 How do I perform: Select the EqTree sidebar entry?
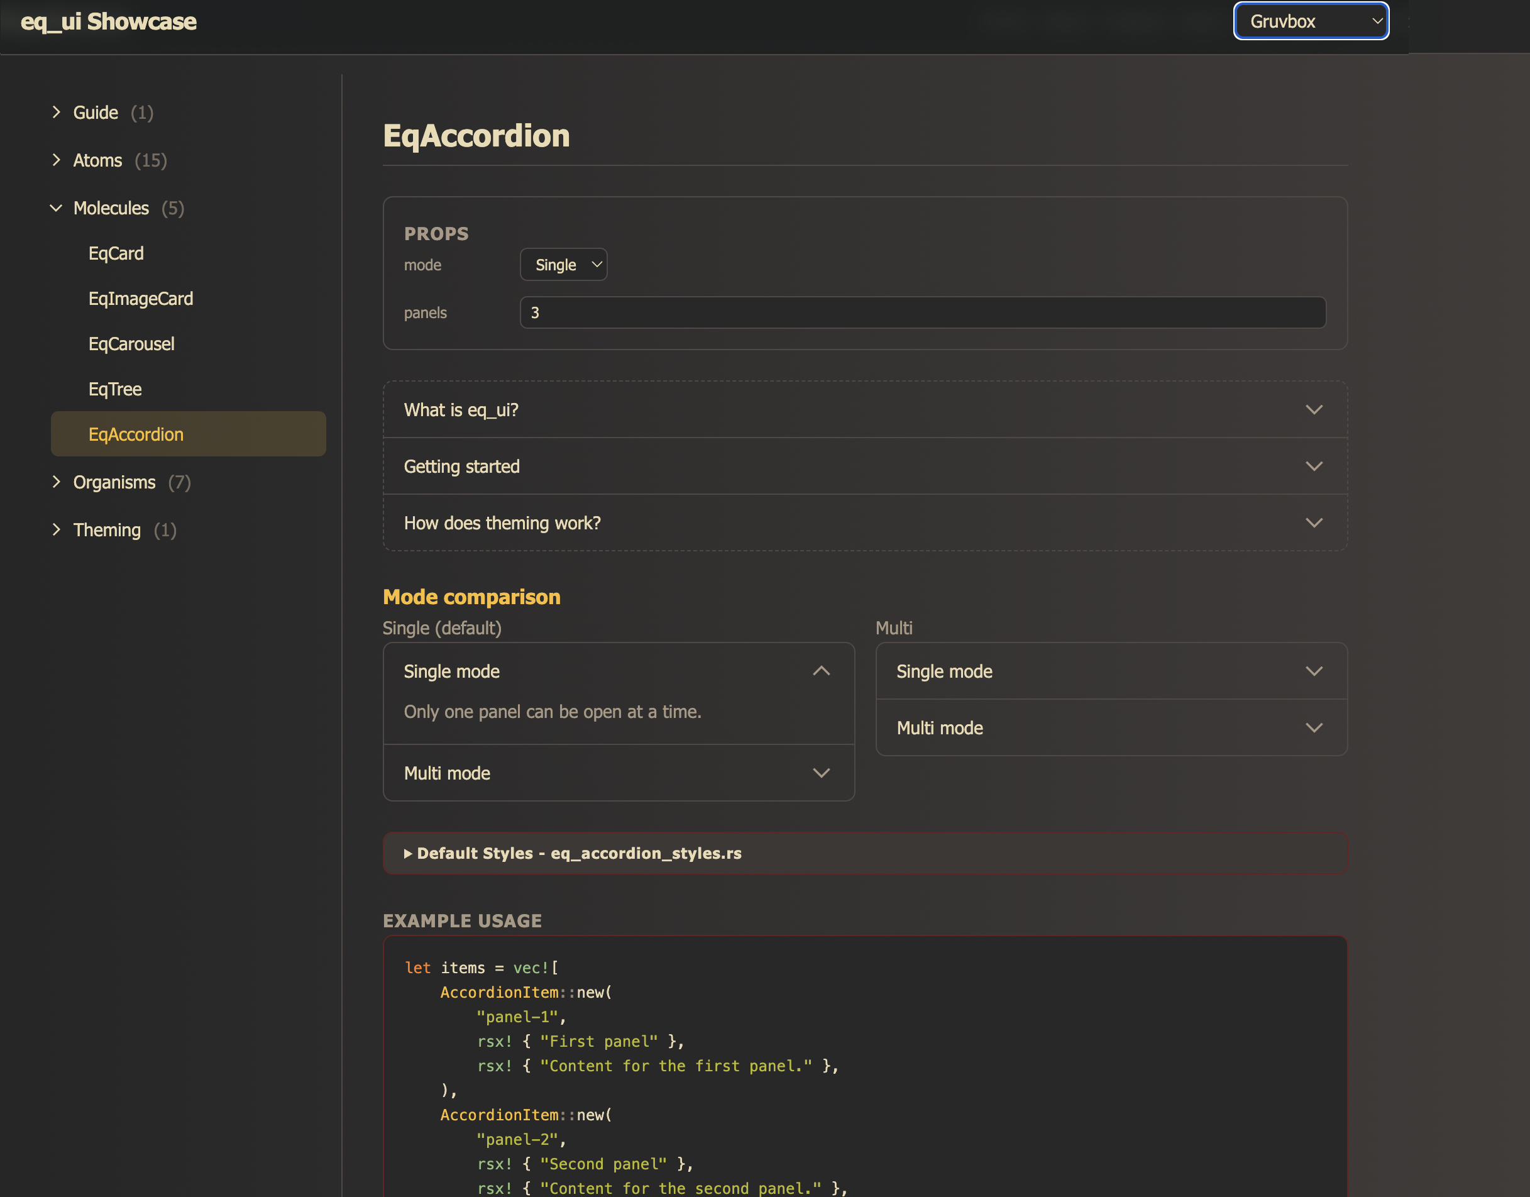(x=115, y=389)
